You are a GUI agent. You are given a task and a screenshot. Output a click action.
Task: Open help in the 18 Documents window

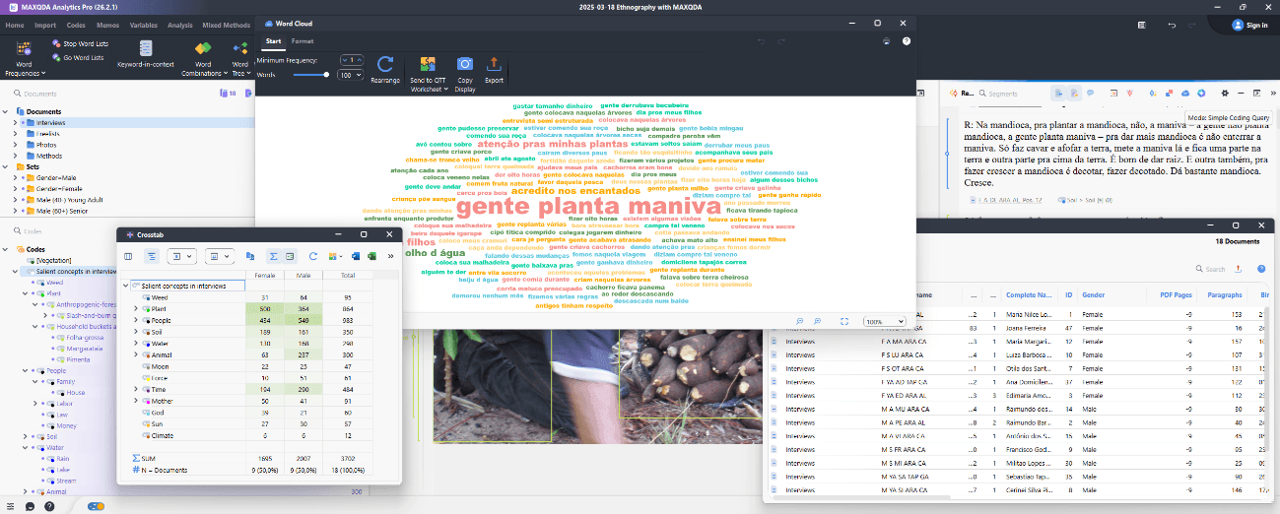[x=1260, y=268]
